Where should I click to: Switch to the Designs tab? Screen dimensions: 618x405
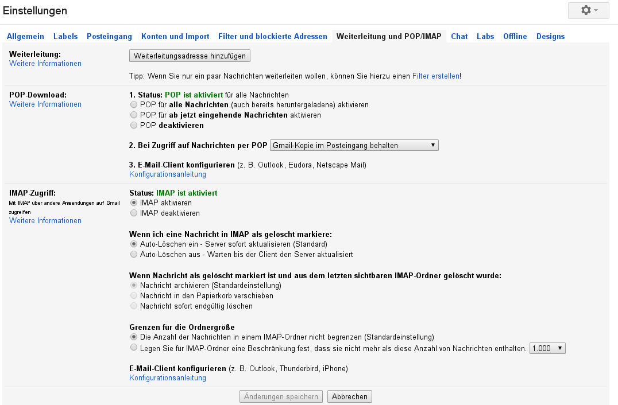pos(550,36)
